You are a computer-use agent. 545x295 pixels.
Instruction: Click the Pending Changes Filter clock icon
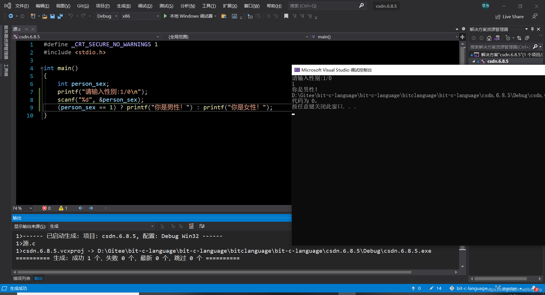(x=508, y=38)
